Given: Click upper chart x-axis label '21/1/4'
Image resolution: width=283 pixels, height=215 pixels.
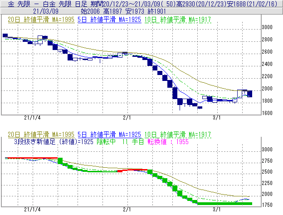Looking at the screenshot, I should tap(32, 118).
